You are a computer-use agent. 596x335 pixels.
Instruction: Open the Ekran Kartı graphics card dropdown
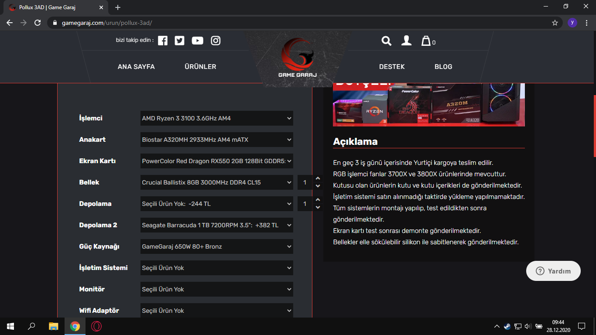[x=217, y=161]
